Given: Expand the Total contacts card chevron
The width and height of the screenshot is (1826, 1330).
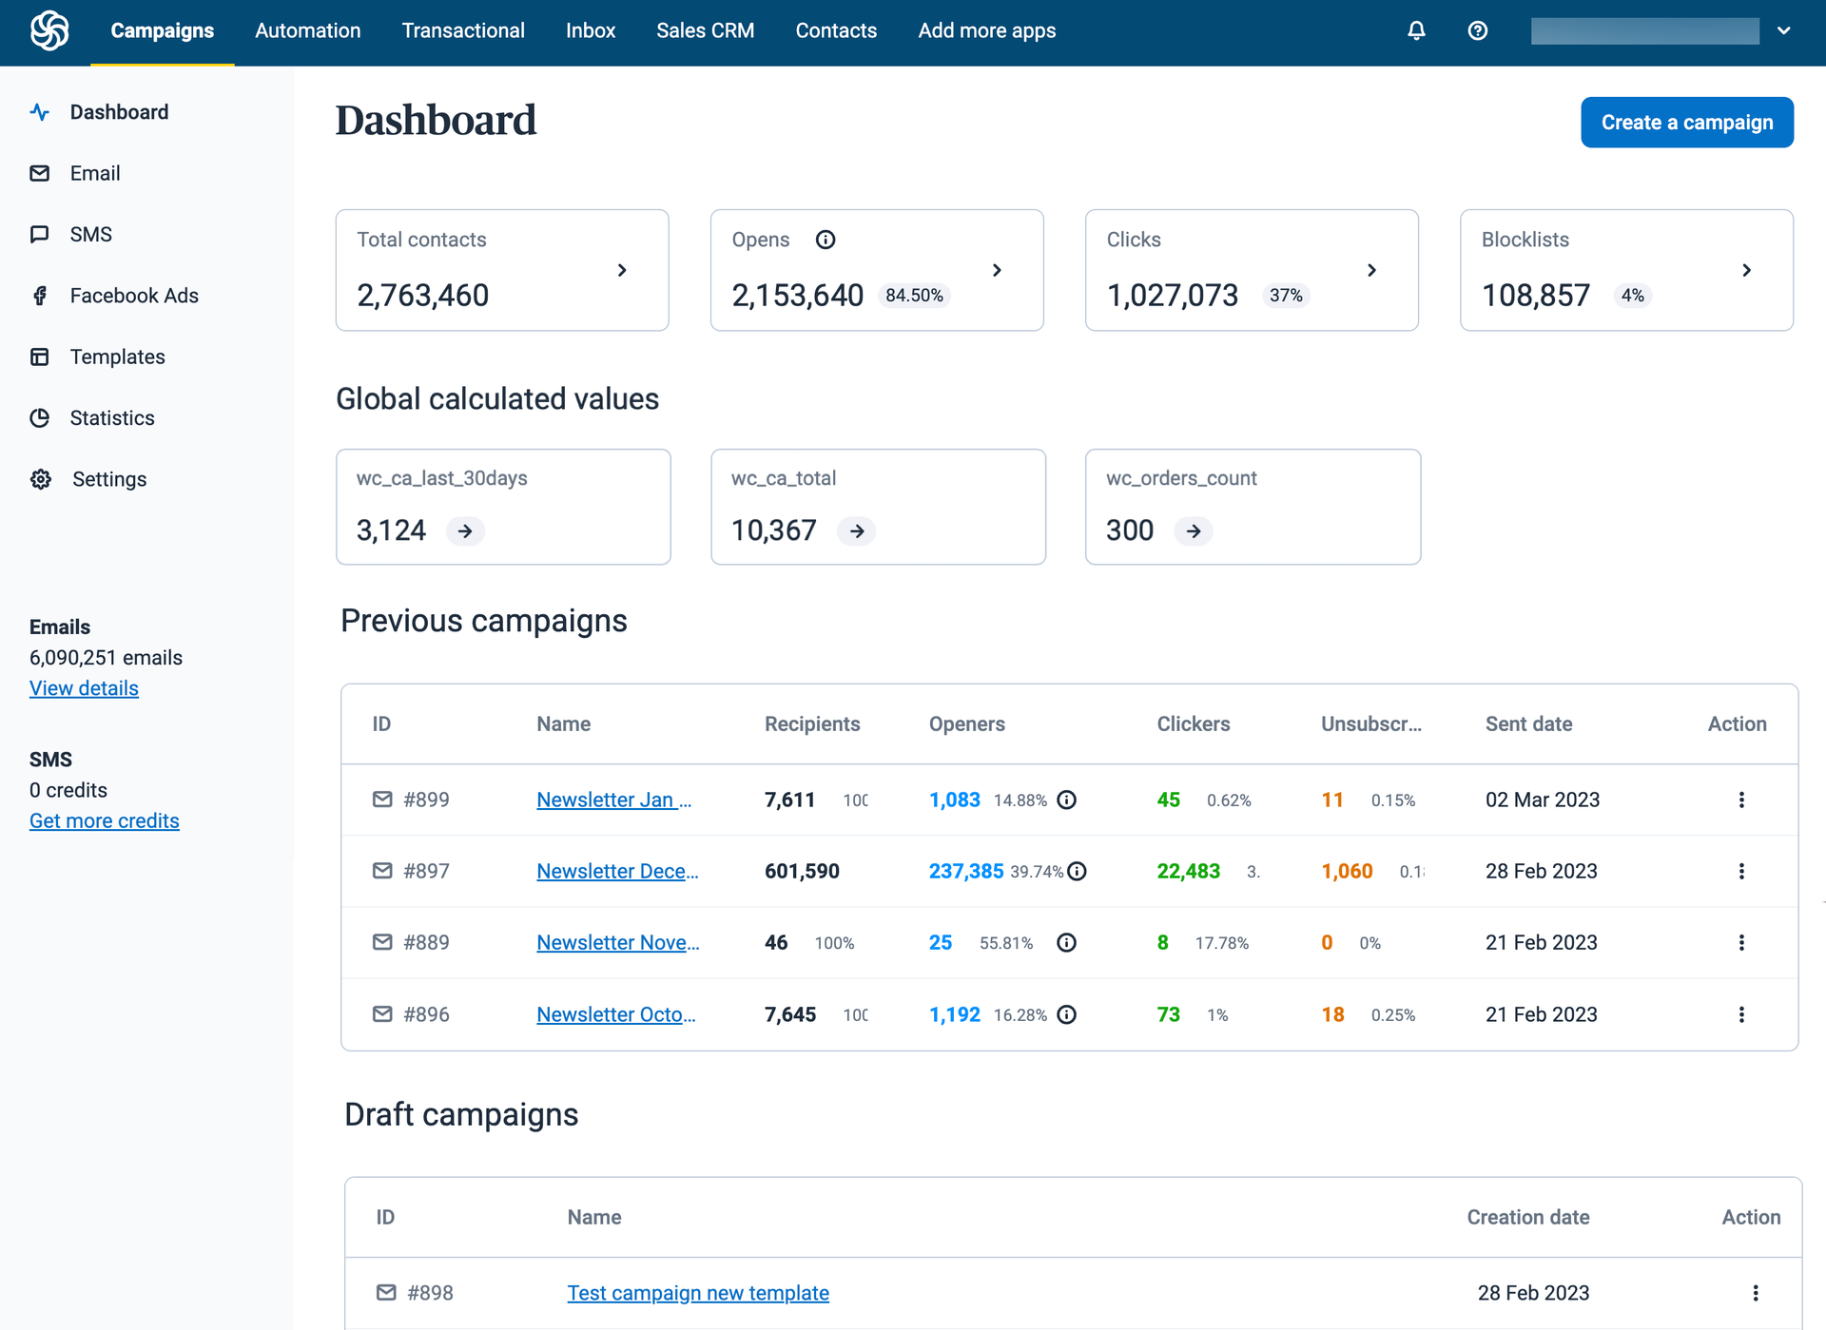Looking at the screenshot, I should [622, 270].
